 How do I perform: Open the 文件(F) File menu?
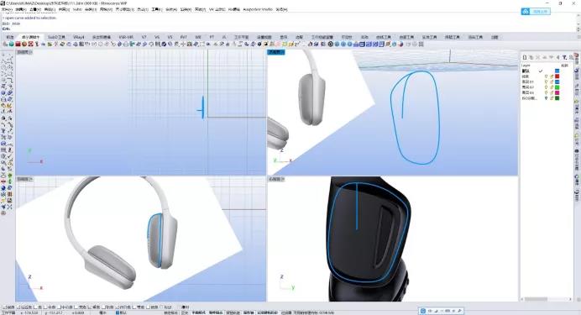(7, 9)
